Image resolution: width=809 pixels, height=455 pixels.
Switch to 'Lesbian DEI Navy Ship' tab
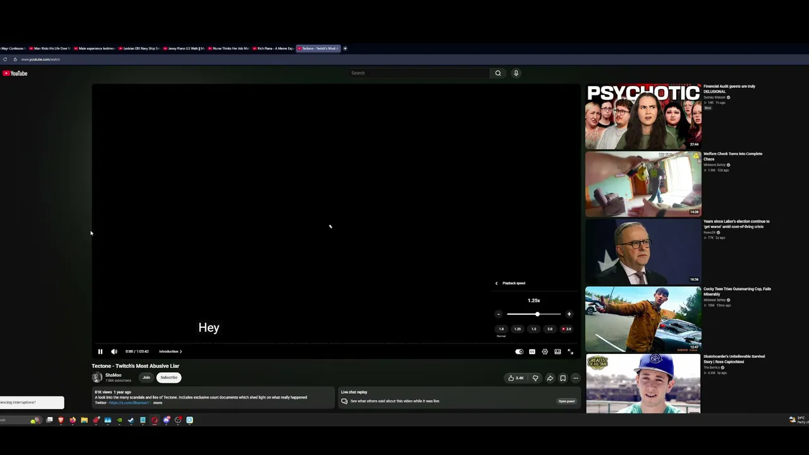point(140,49)
